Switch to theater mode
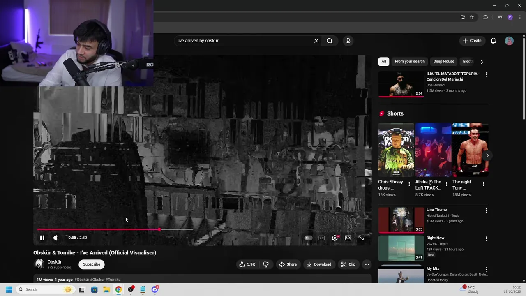Image resolution: width=526 pixels, height=296 pixels. point(348,238)
